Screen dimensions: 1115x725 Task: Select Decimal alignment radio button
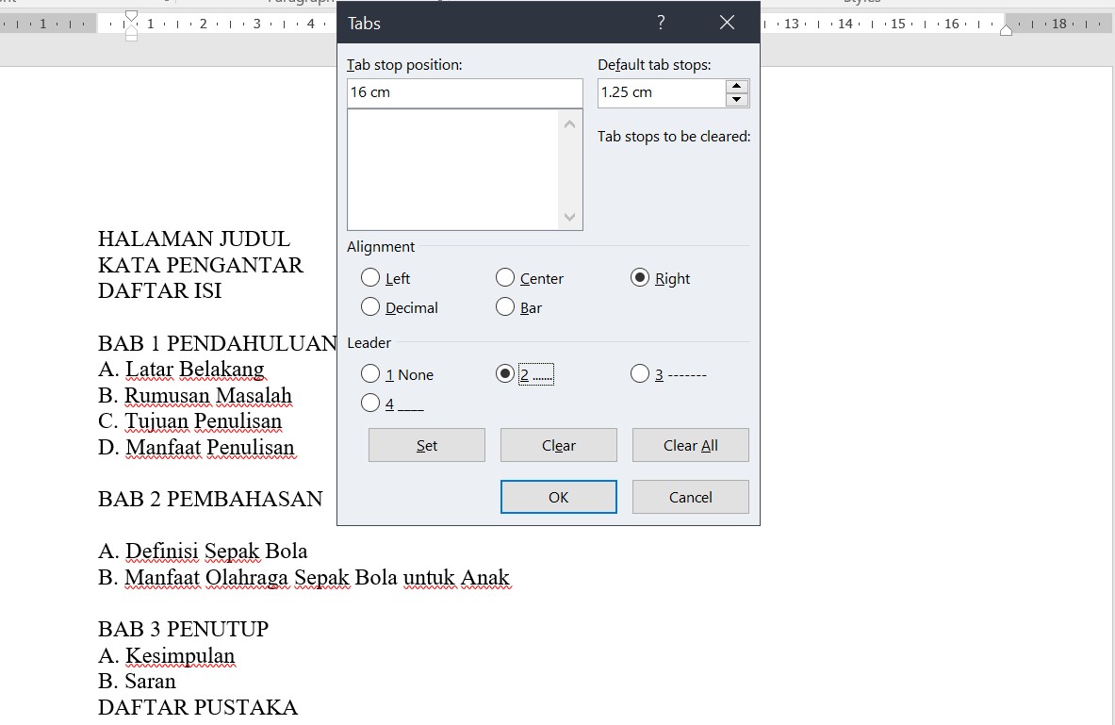(370, 306)
